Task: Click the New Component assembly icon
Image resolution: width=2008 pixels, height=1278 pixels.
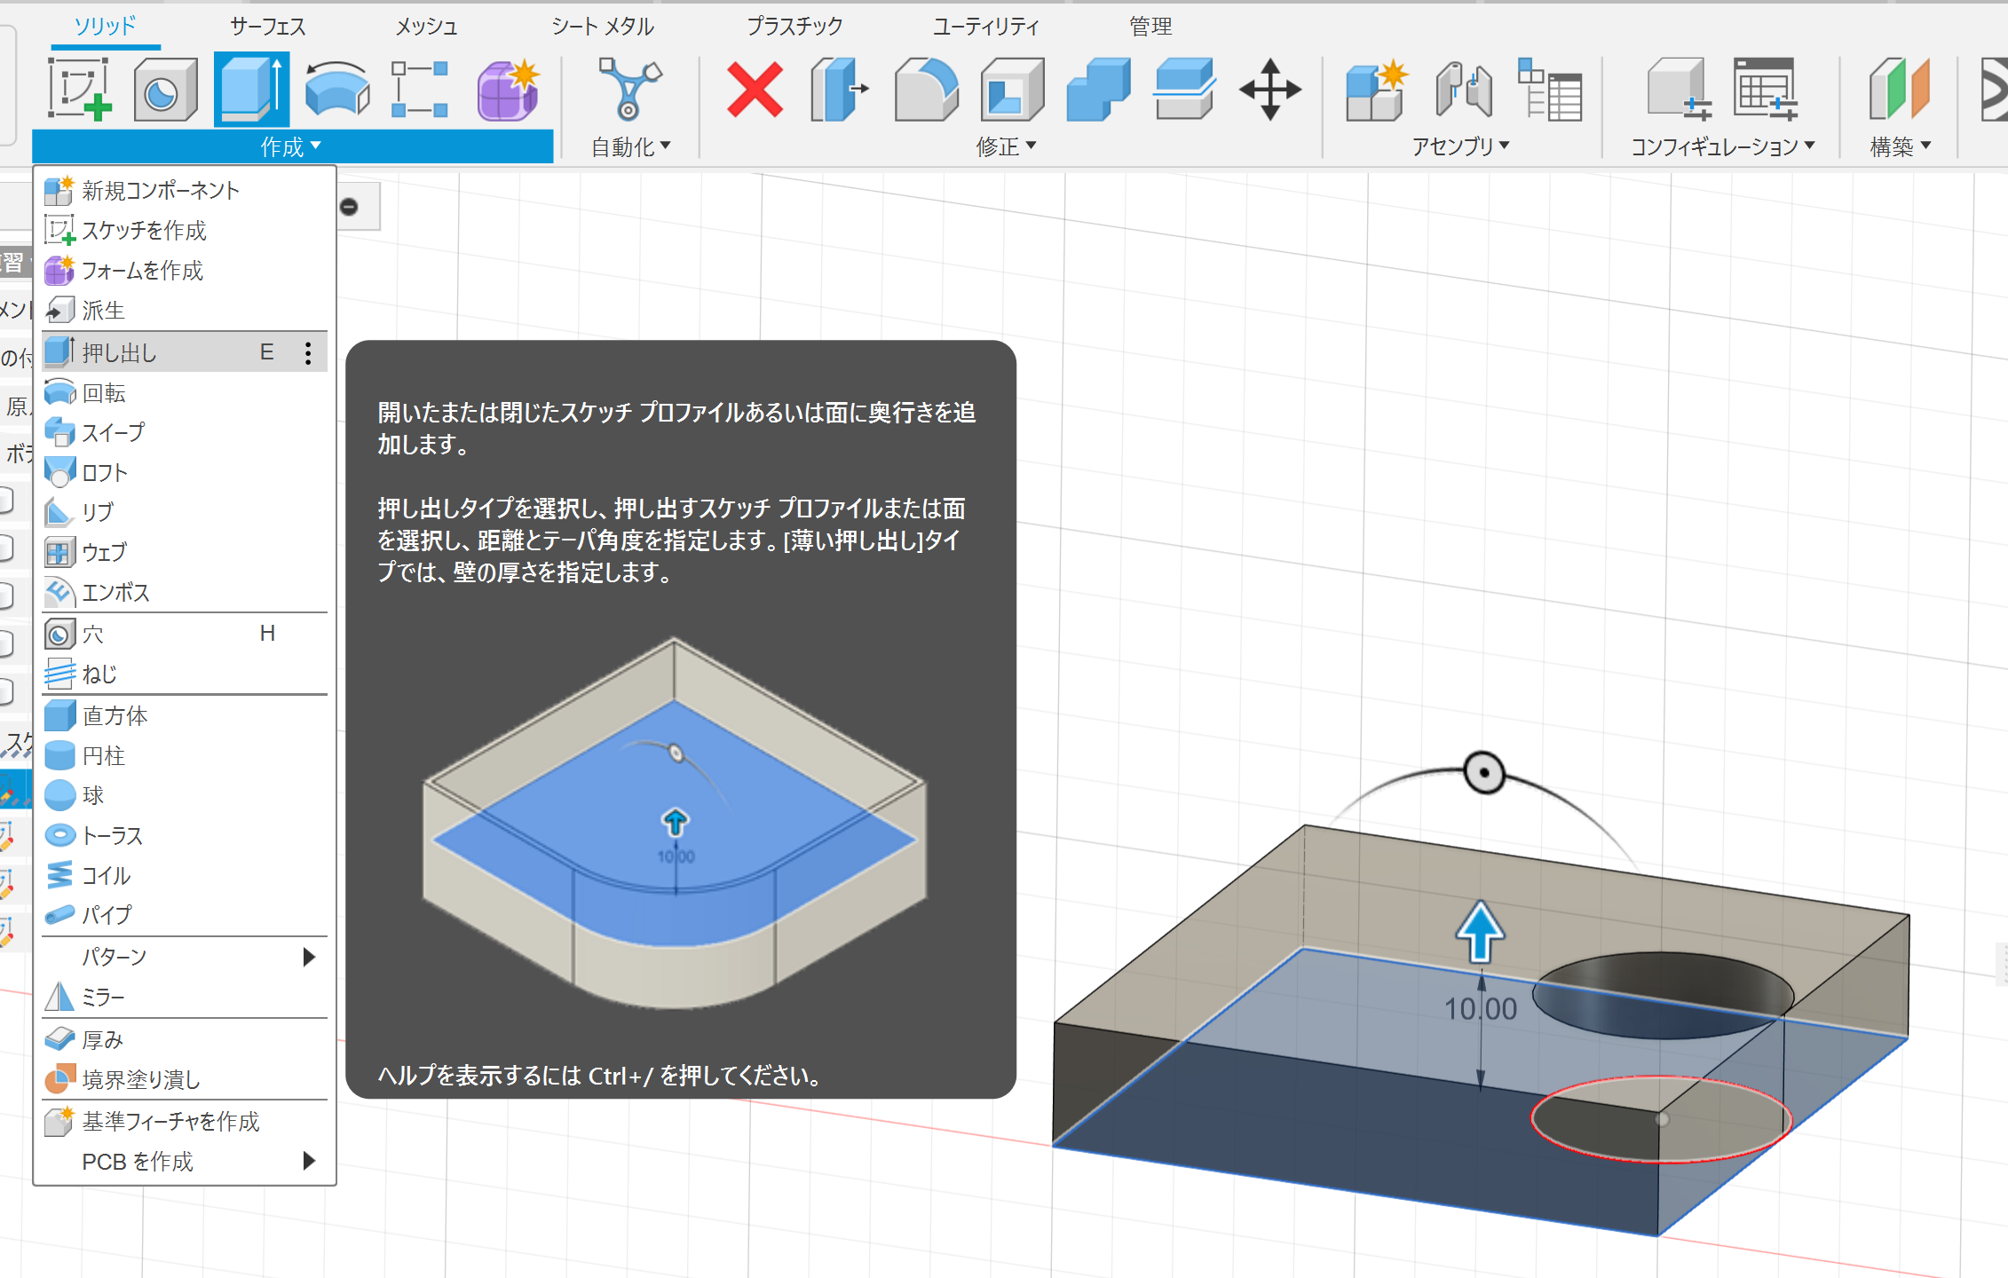Action: coord(1376,89)
